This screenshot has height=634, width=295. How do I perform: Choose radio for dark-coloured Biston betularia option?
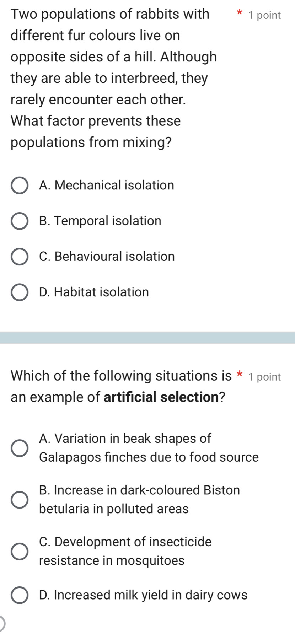(x=19, y=499)
